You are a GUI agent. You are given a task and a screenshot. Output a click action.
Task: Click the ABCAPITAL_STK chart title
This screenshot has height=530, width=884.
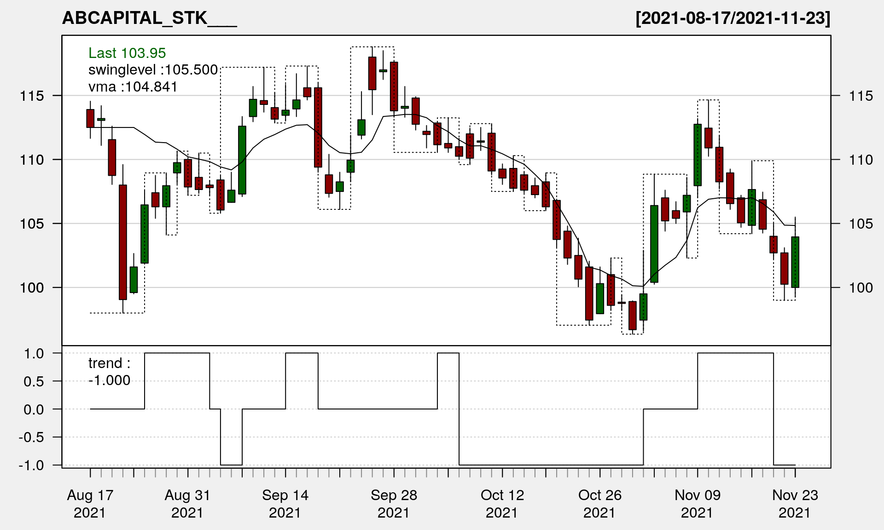coord(149,18)
